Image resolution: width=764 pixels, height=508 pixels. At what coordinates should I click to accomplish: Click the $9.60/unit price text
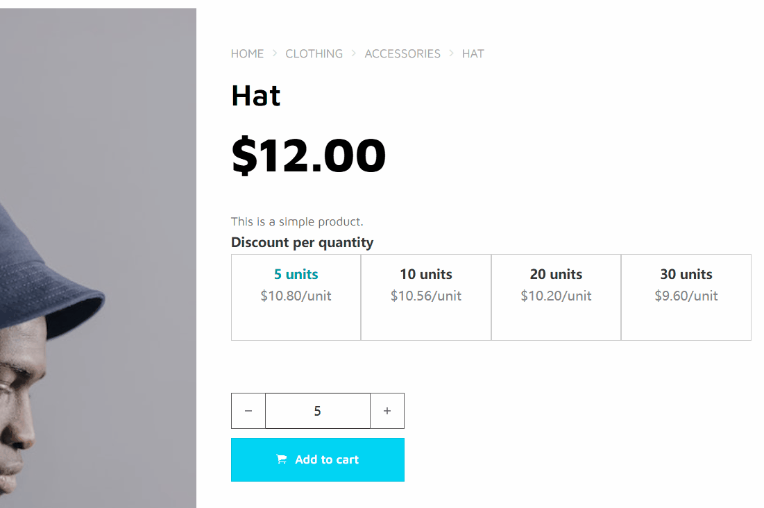pyautogui.click(x=686, y=296)
